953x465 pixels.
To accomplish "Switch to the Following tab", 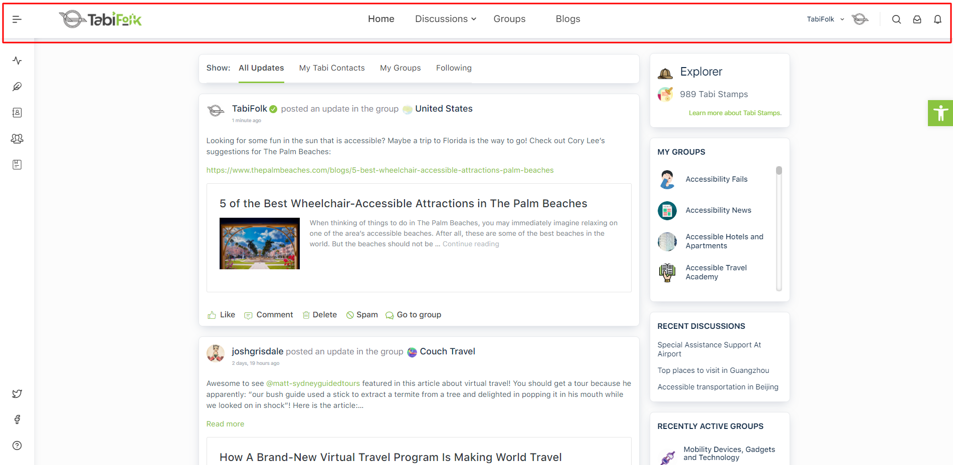I will 454,68.
